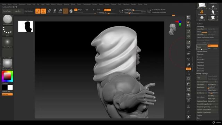This screenshot has height=125, width=222.
Task: Expand the Dynamic Subdiv section
Action: point(202,51)
